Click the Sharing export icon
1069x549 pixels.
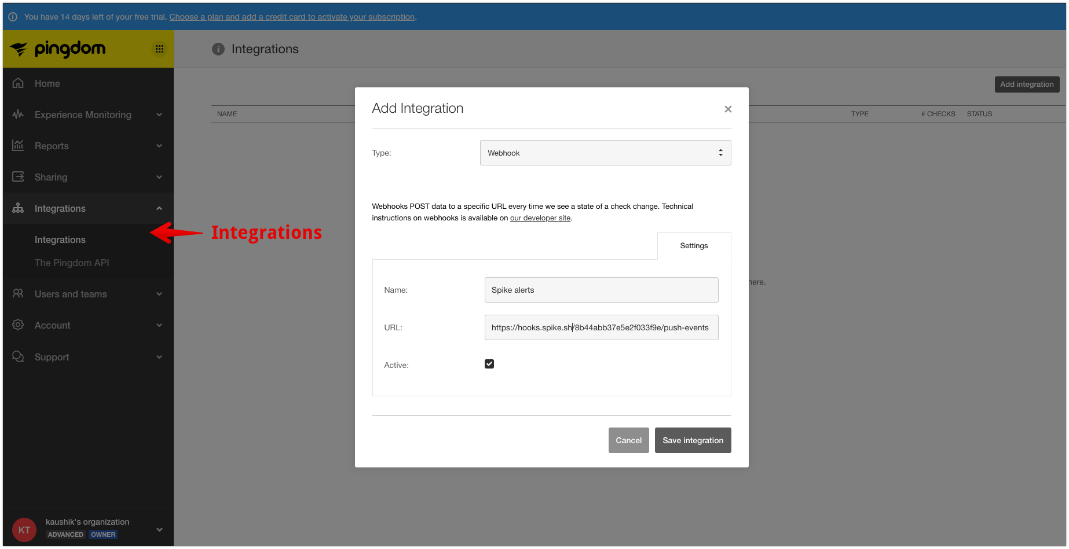coord(18,177)
